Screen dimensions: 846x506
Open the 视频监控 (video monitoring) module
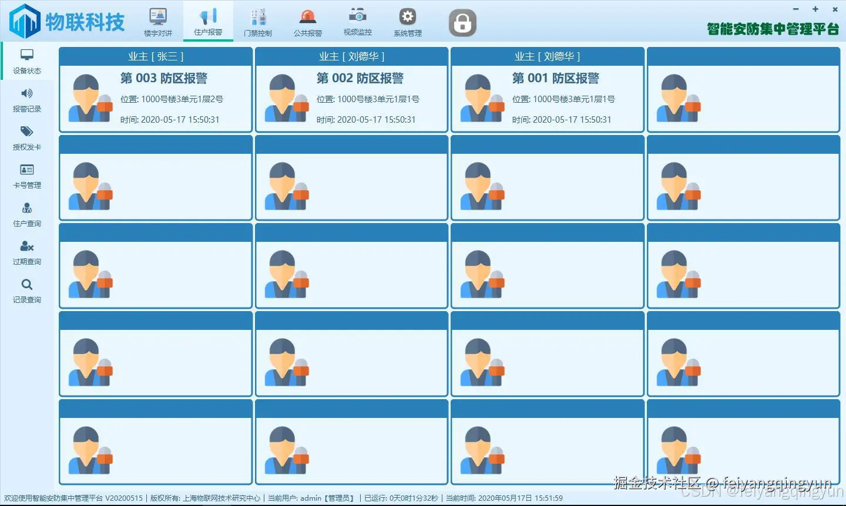pyautogui.click(x=357, y=21)
